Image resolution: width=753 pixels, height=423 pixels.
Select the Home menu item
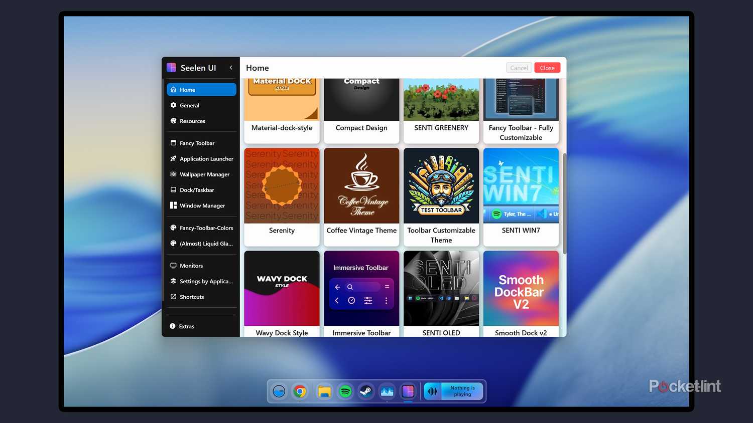201,90
